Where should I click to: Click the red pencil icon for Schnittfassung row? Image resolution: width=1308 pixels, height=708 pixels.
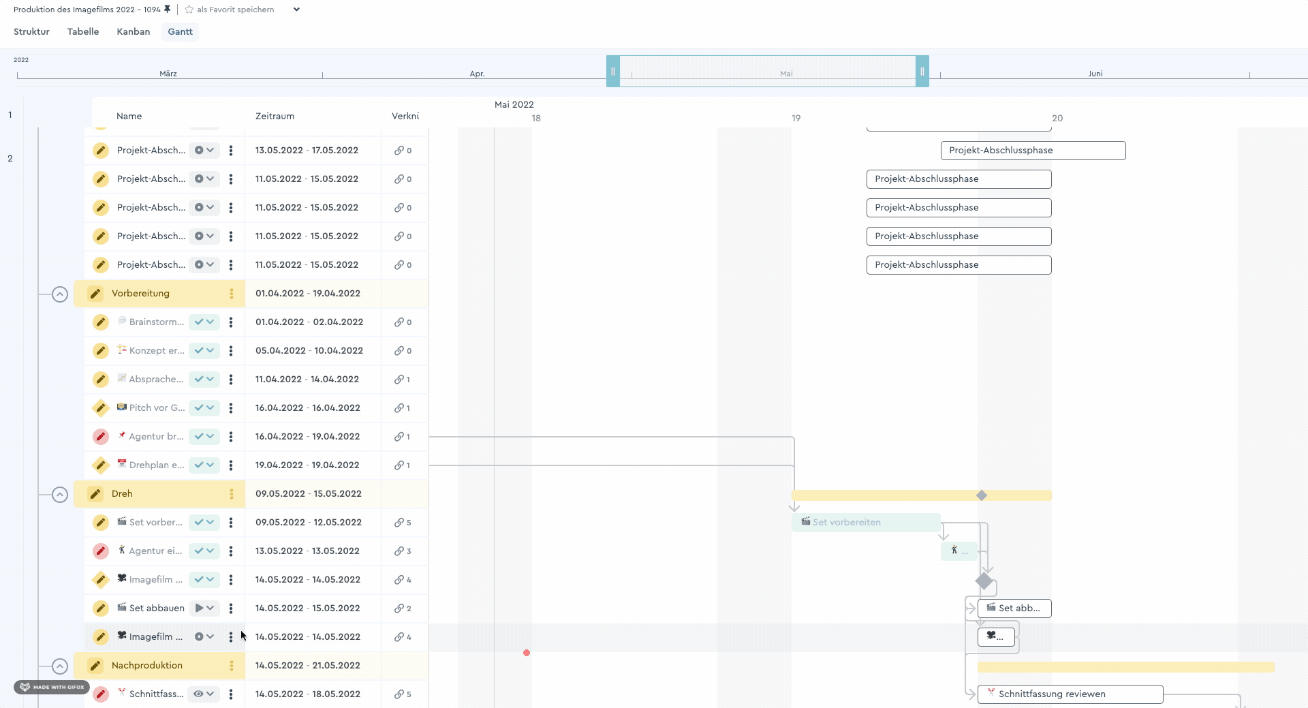101,694
